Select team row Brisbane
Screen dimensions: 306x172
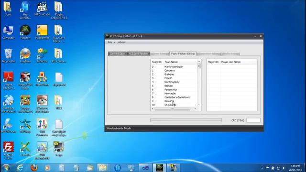(x=174, y=75)
